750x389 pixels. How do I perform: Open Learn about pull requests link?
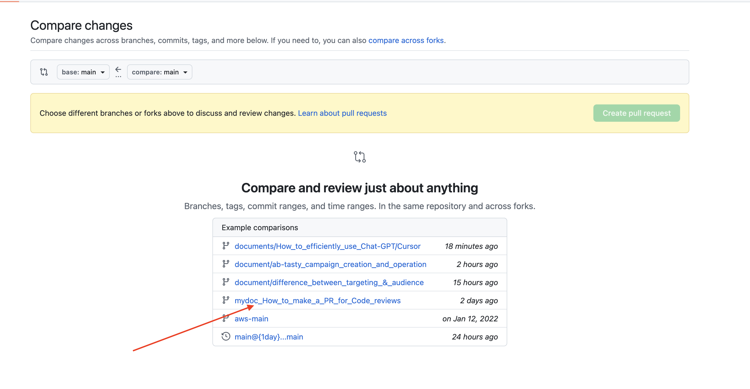[342, 113]
